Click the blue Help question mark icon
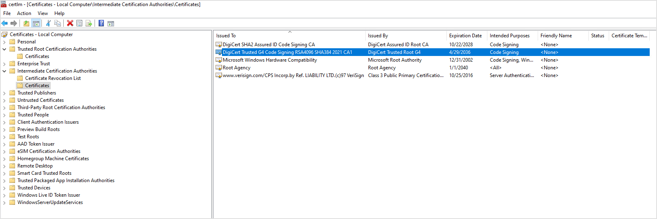This screenshot has height=219, width=657. point(101,24)
